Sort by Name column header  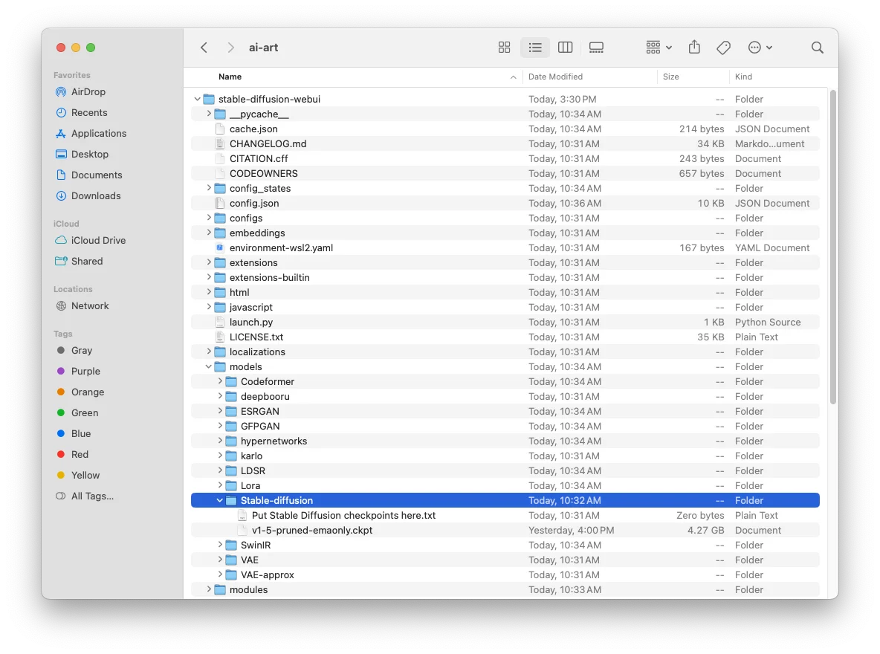(x=230, y=77)
